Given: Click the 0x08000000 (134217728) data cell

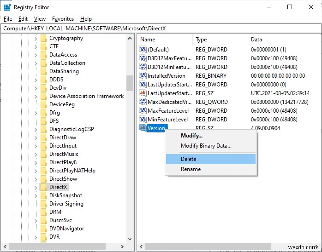Looking at the screenshot, I should 280,102.
